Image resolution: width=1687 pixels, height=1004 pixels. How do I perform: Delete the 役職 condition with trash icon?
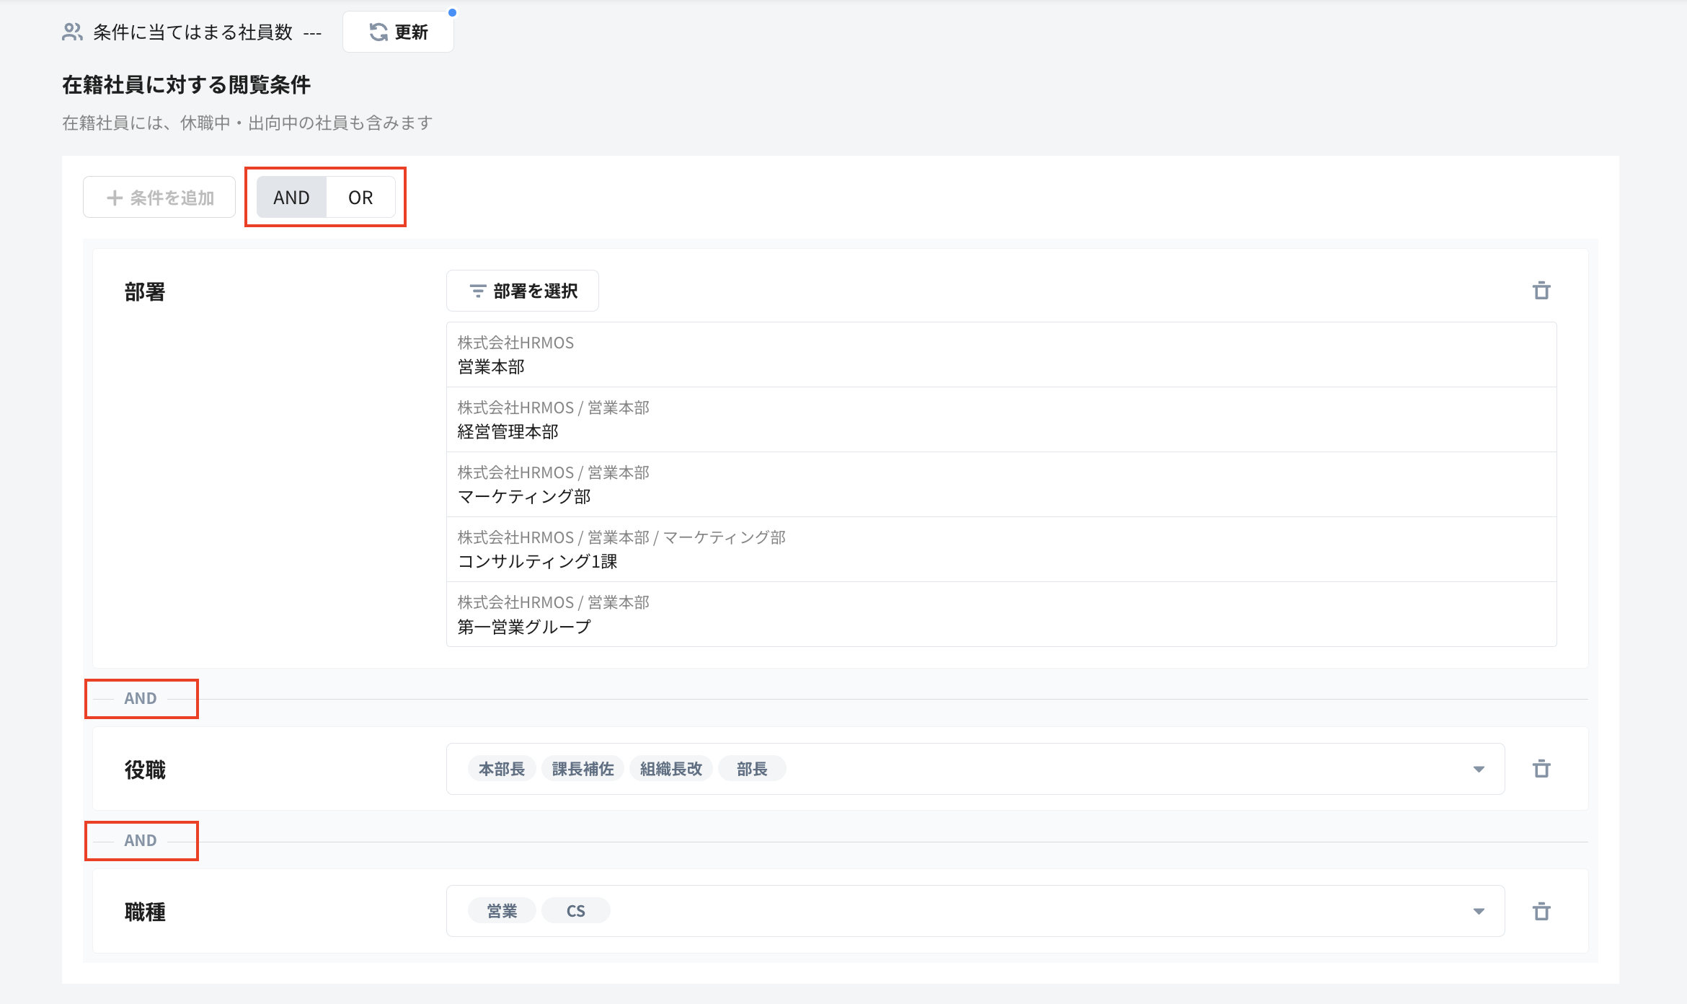pos(1541,769)
